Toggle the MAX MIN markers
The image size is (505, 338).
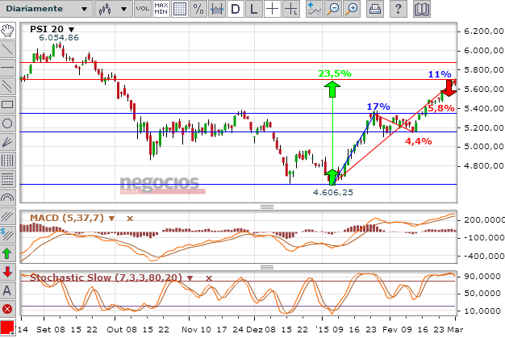point(161,10)
